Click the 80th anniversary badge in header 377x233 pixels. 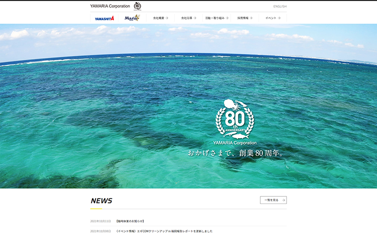click(137, 6)
